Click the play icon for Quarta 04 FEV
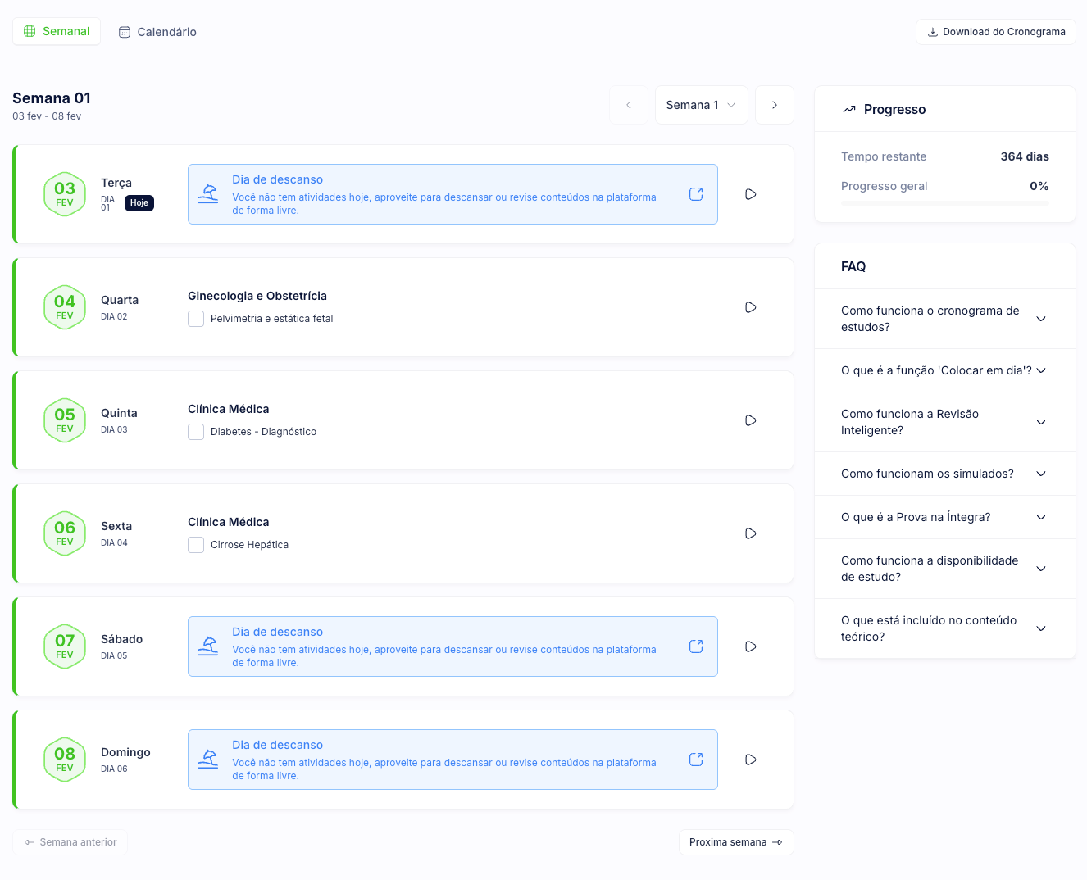The width and height of the screenshot is (1087, 880). (750, 307)
